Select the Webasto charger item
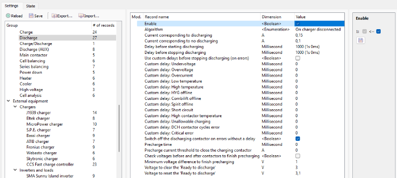 coord(42,153)
